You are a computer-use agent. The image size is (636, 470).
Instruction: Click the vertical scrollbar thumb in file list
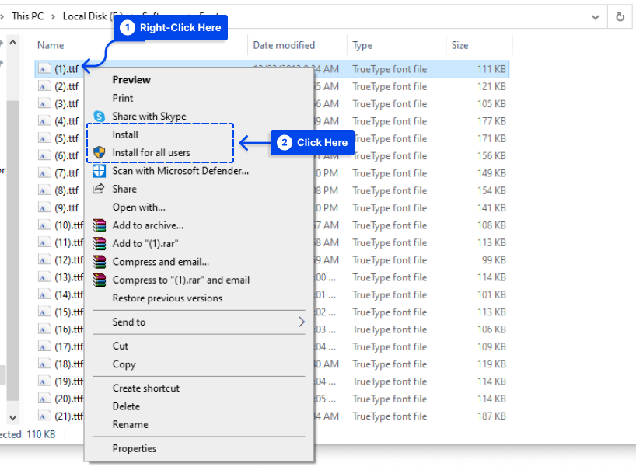[13, 250]
